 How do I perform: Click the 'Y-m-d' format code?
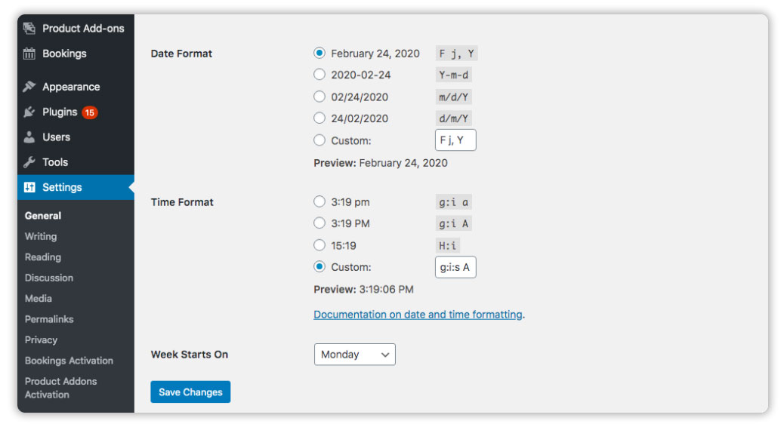point(453,75)
